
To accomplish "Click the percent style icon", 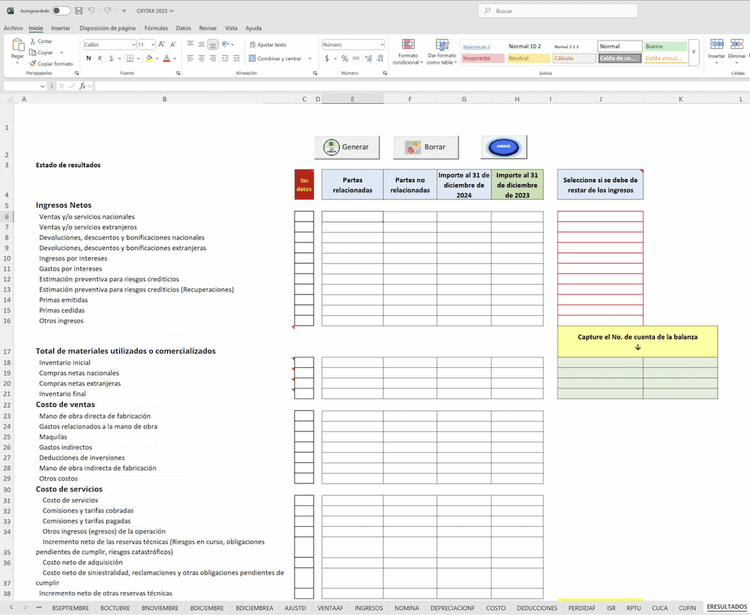I will pyautogui.click(x=345, y=59).
